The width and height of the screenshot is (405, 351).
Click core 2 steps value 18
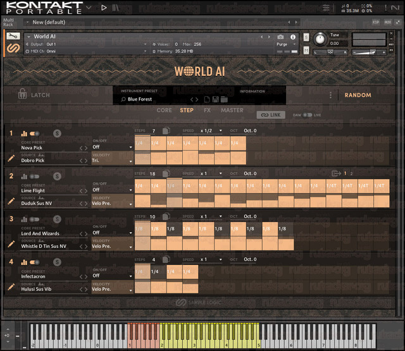pyautogui.click(x=153, y=174)
